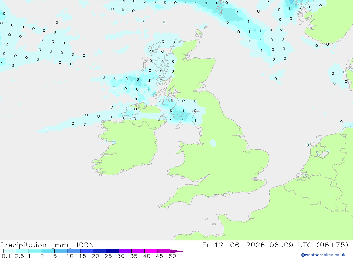Click the 5–10 mm legend color swatch

click(61, 251)
